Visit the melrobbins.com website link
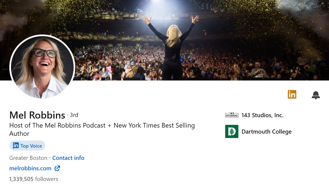The width and height of the screenshot is (329, 184). 30,168
